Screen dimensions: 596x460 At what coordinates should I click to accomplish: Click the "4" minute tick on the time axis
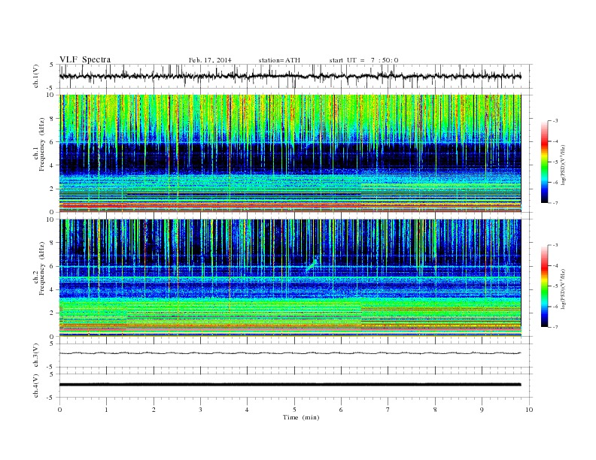(248, 410)
